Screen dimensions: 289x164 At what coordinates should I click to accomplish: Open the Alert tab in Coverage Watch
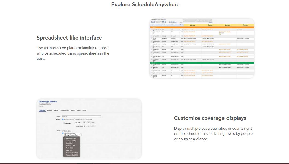(x=84, y=111)
